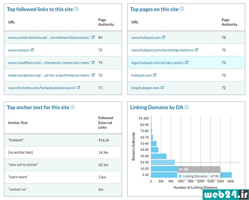Screen dimensions: 249x200
Task: Open www.hubspot.com/marketing-statistics link
Action: point(162,50)
